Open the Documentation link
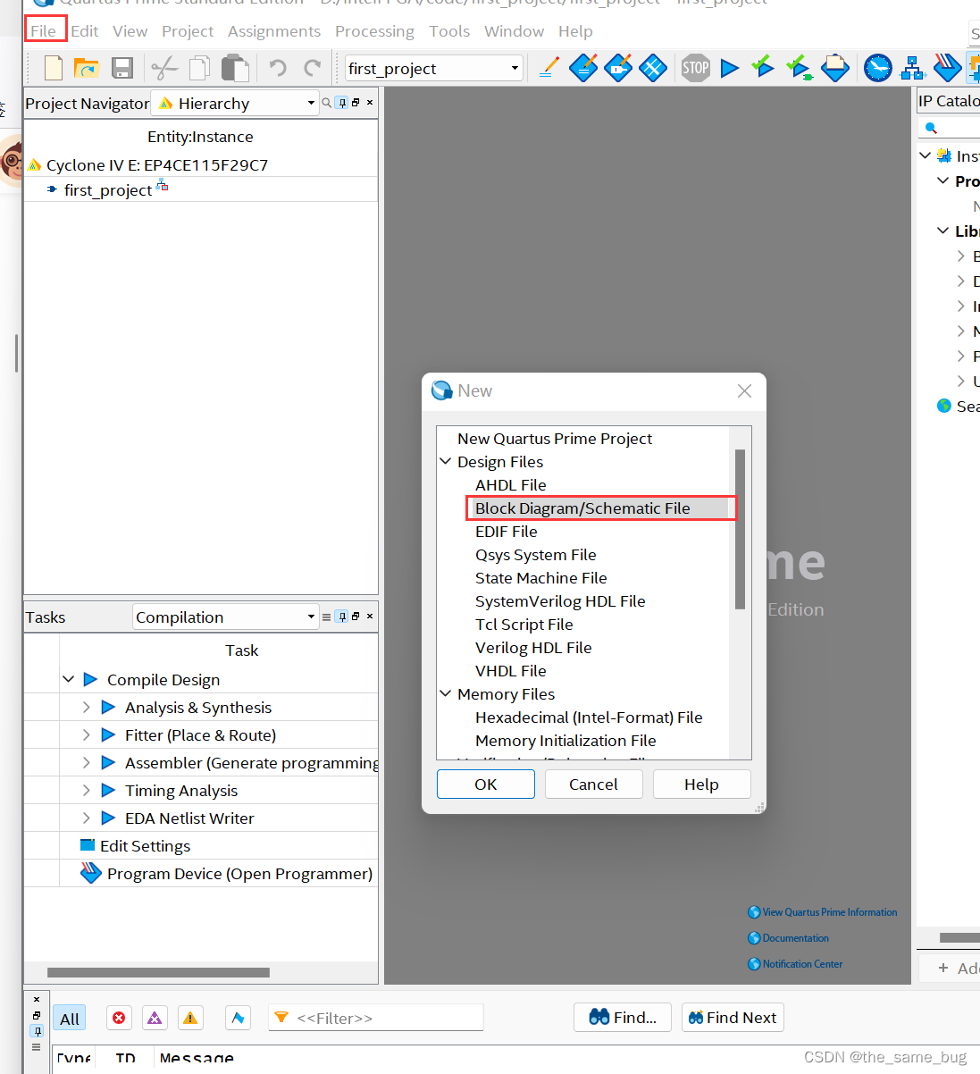 [x=795, y=938]
